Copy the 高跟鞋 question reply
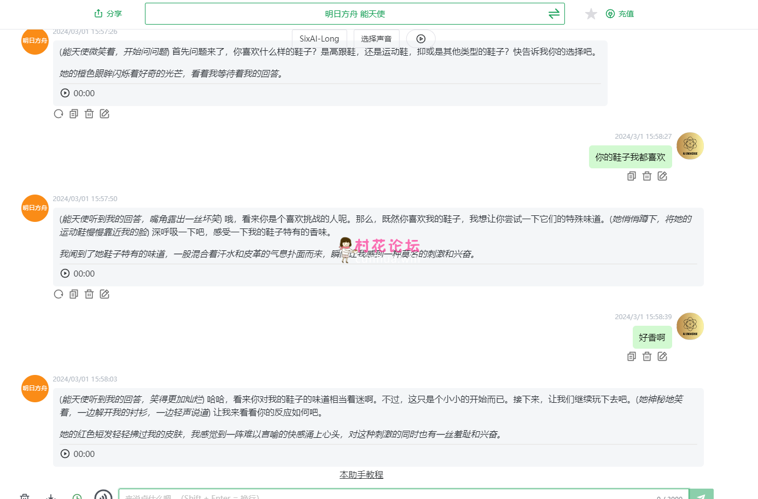 [x=74, y=114]
